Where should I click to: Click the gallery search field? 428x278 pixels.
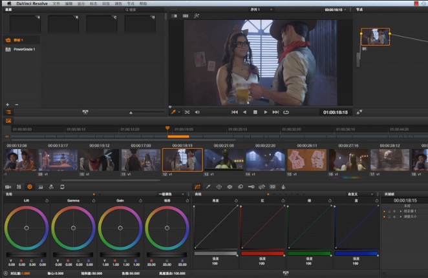pos(145,10)
